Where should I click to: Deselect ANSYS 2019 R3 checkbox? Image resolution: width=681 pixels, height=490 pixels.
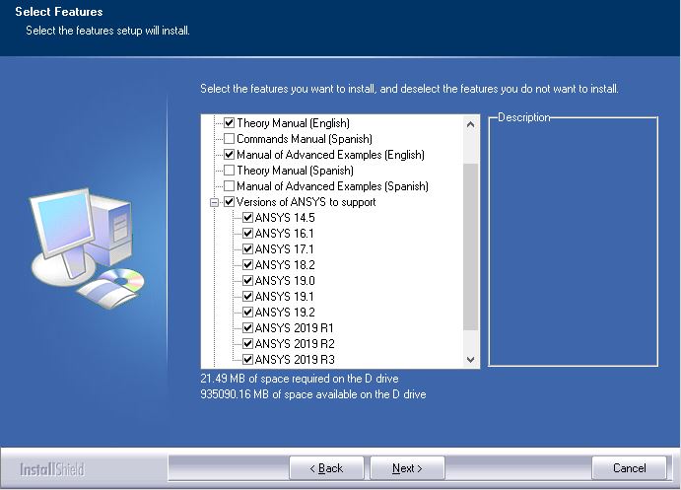248,360
